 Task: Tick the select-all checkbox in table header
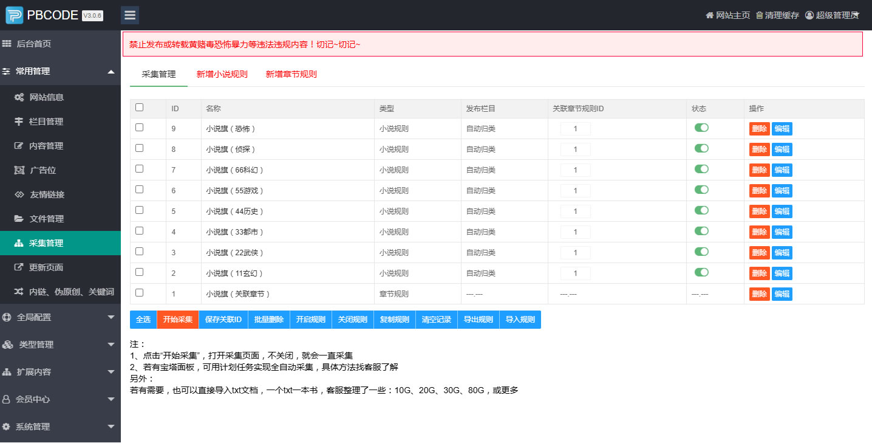tap(140, 108)
